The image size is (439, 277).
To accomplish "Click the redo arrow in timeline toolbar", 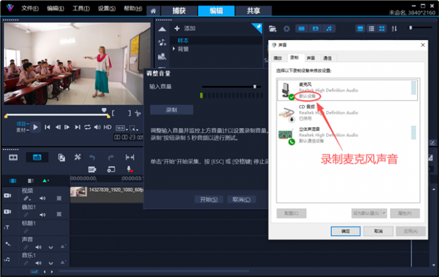I will pyautogui.click(x=111, y=158).
